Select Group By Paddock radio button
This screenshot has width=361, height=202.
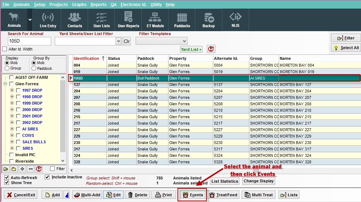[x=34, y=68]
